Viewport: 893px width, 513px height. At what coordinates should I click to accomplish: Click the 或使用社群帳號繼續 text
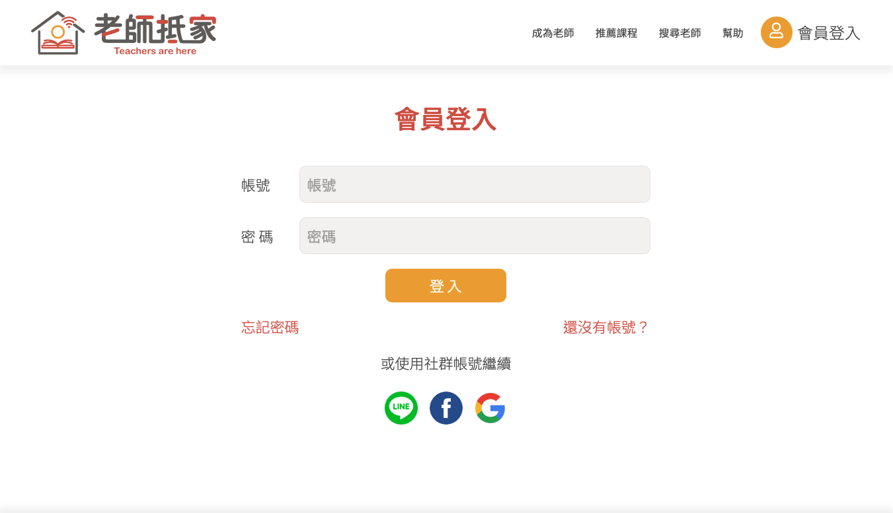446,364
